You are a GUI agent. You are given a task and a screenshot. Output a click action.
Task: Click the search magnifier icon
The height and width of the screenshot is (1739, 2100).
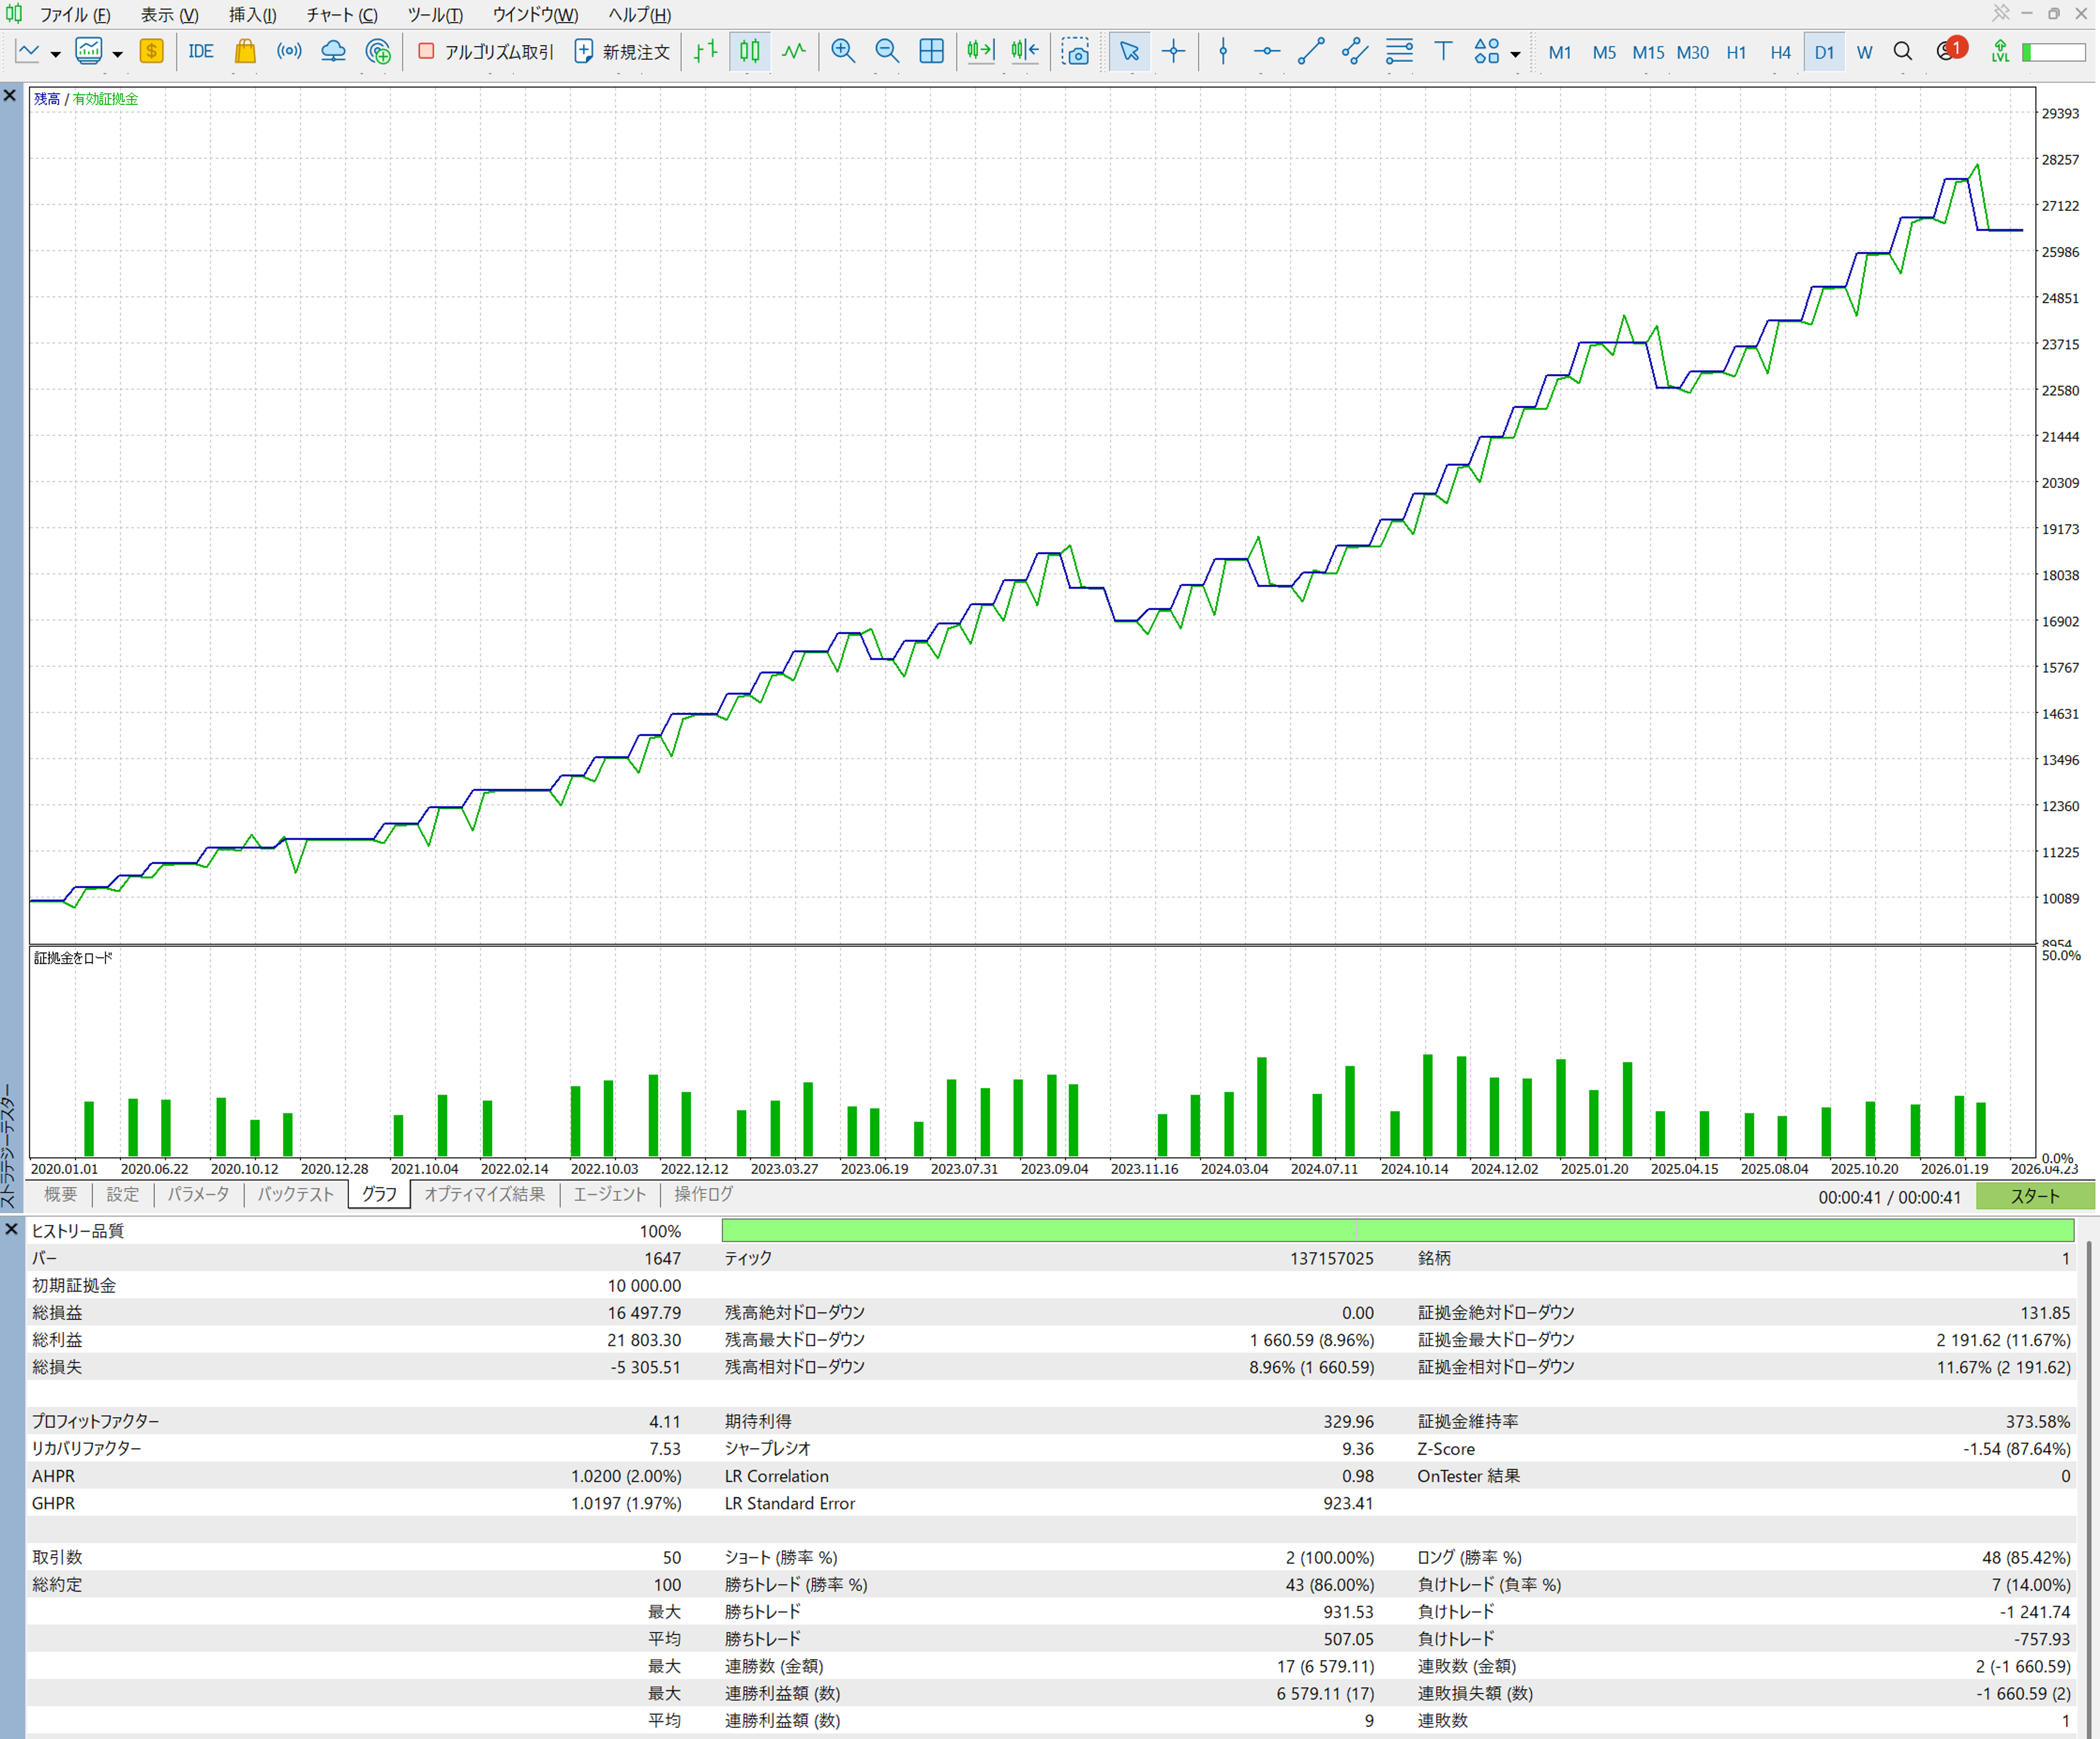tap(1903, 51)
